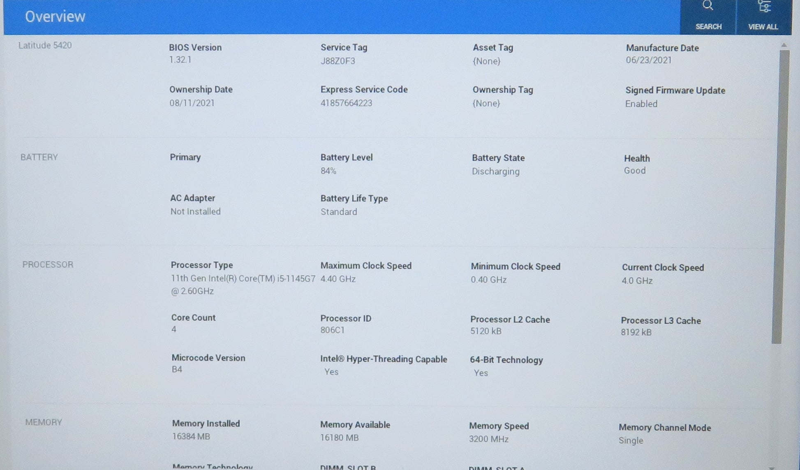Click the Overview header title
Screen dimensions: 800x470
click(55, 16)
